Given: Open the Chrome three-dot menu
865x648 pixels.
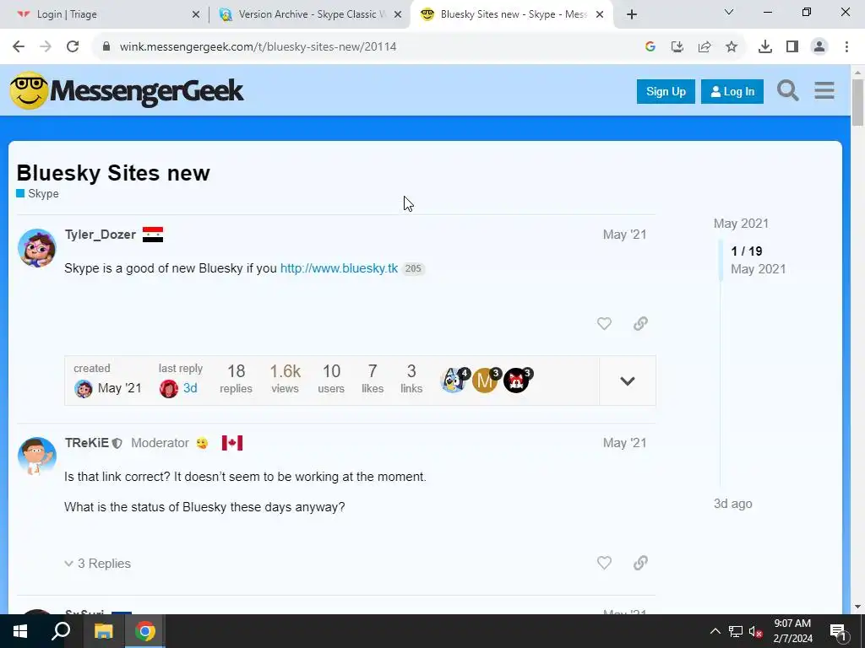Looking at the screenshot, I should point(846,46).
